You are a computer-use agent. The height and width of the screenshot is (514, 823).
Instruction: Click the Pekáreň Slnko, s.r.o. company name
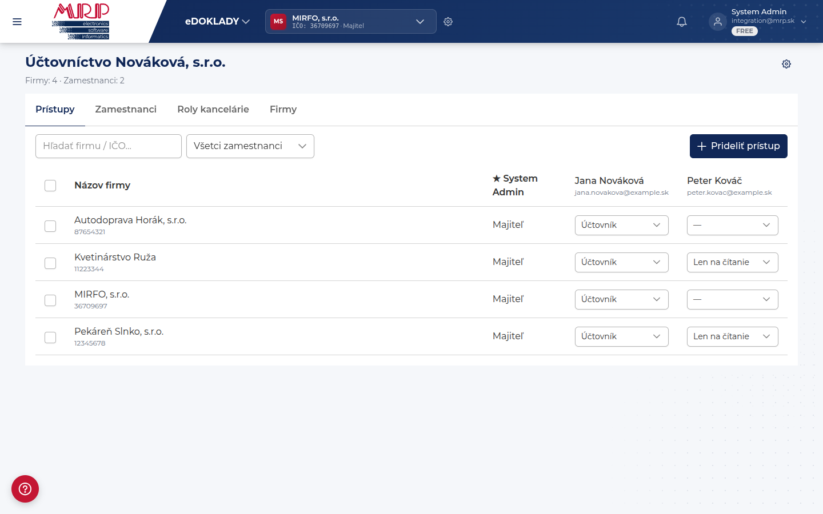(x=119, y=331)
